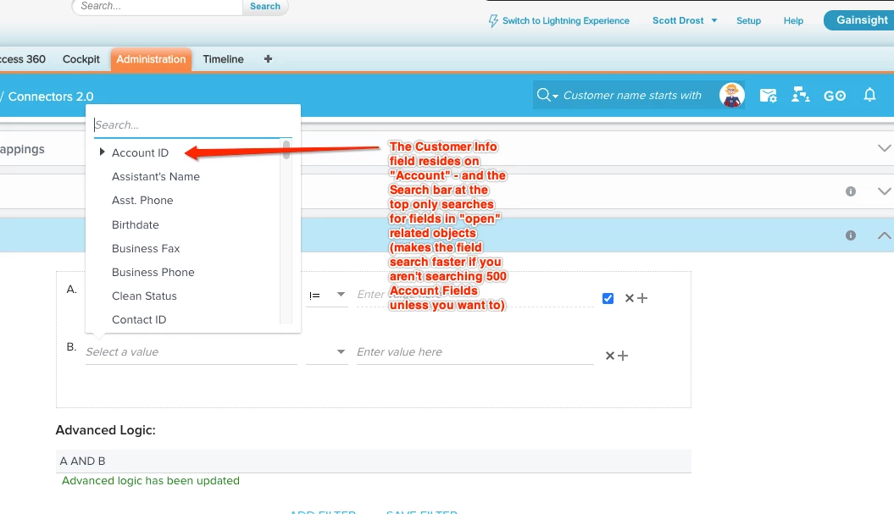The width and height of the screenshot is (894, 514).
Task: Click the Search button at the top
Action: click(x=265, y=6)
